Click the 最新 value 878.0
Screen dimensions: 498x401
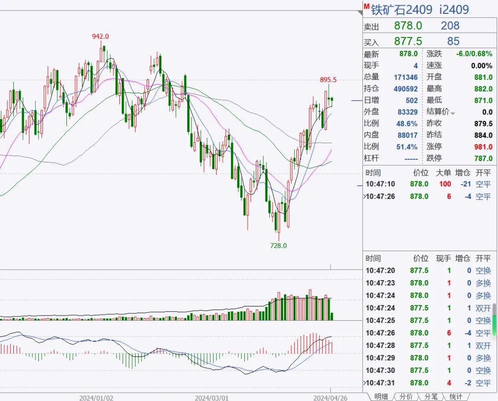pos(409,54)
